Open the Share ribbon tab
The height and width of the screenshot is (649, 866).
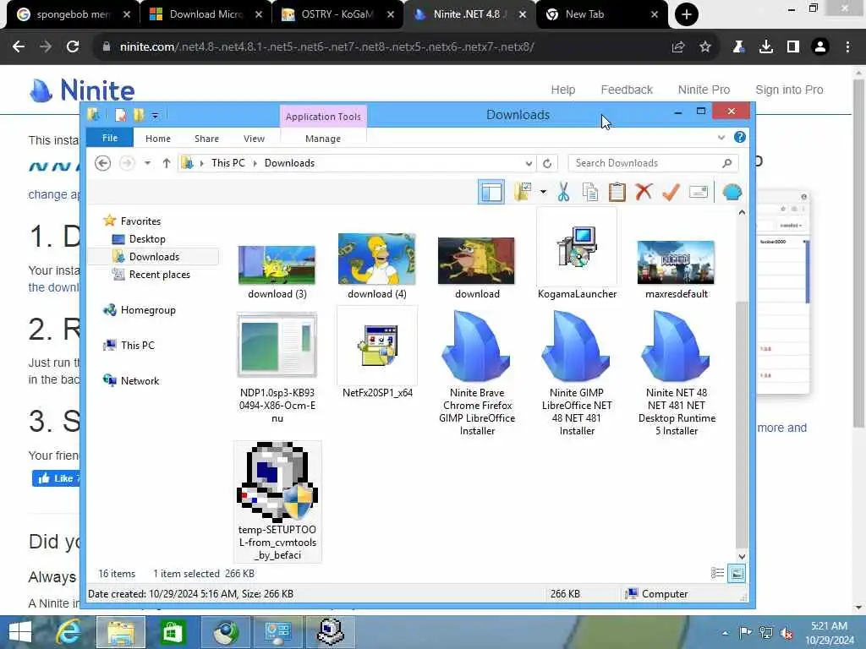click(x=206, y=139)
